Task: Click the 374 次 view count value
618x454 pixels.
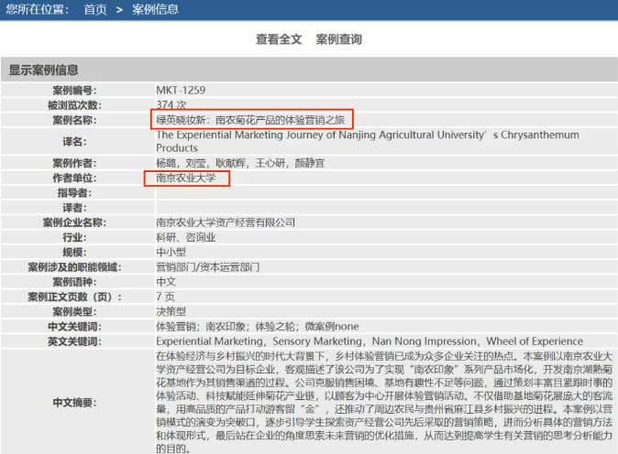Action: (171, 104)
